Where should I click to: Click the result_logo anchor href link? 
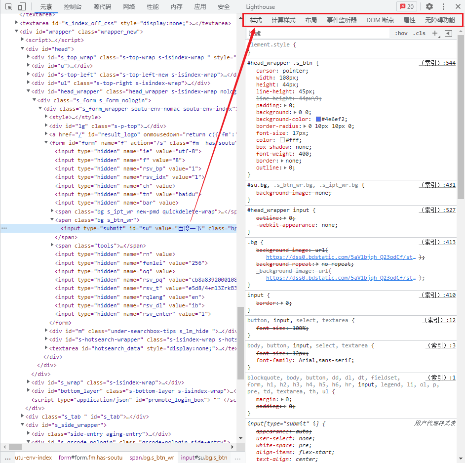[x=80, y=134]
